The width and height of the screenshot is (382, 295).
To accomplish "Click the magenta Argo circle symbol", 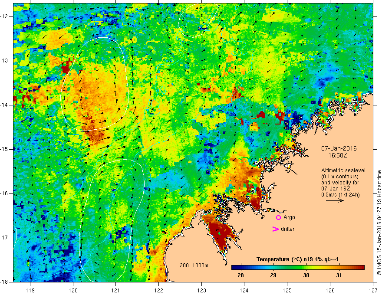I will (x=278, y=217).
